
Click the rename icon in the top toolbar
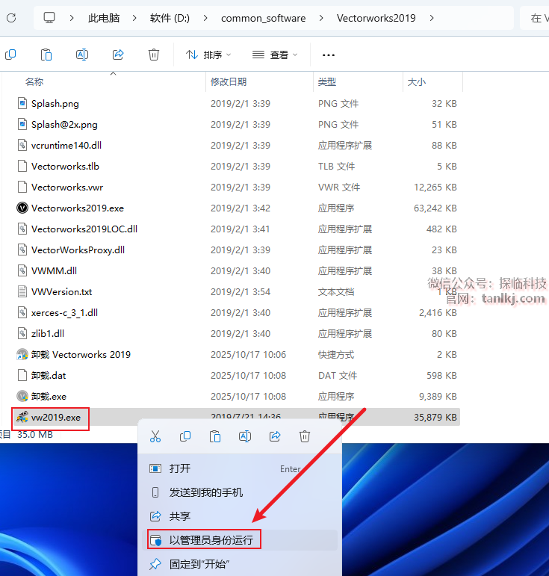coord(82,55)
